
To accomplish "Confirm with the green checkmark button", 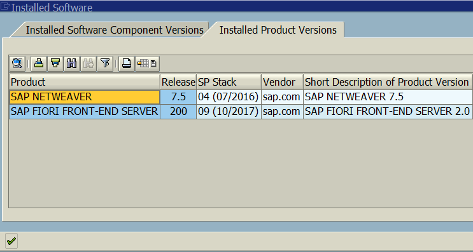I will 11,241.
